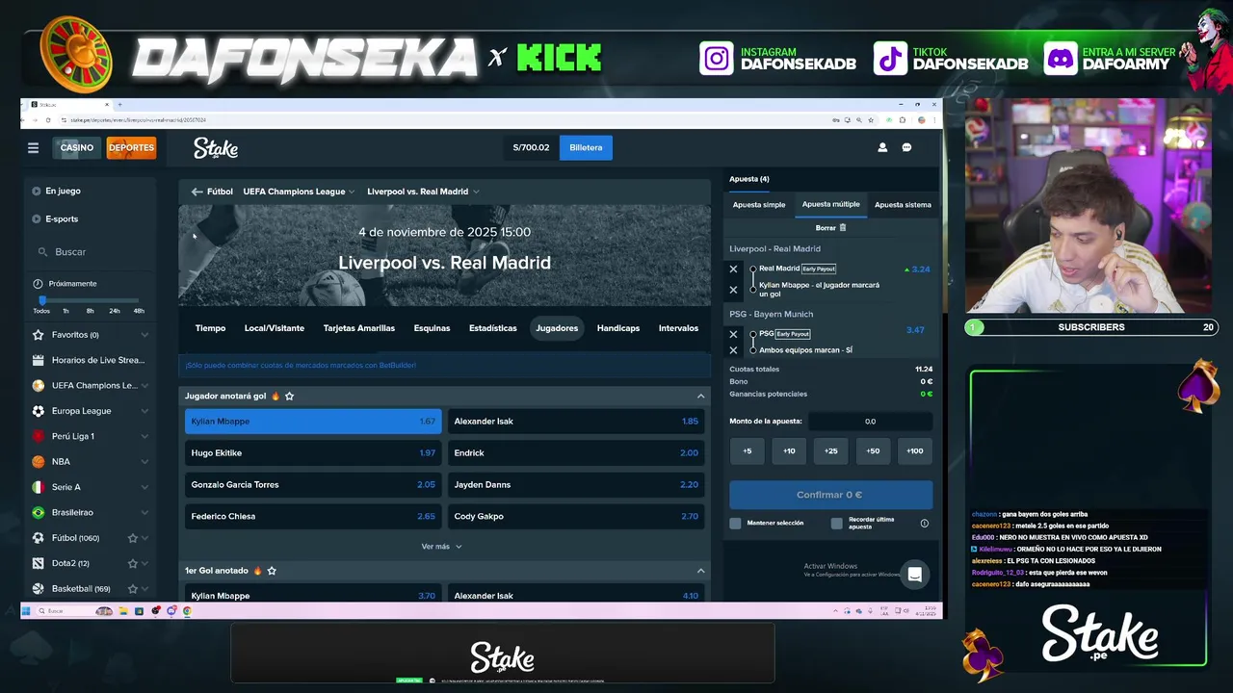Enable the Recordar última apuesta checkbox
1233x693 pixels.
(837, 523)
